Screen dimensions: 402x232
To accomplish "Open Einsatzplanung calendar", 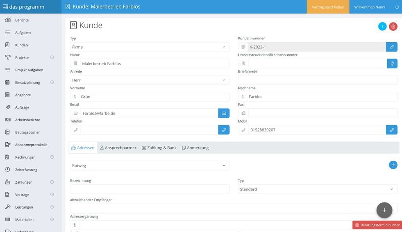I will [x=27, y=82].
